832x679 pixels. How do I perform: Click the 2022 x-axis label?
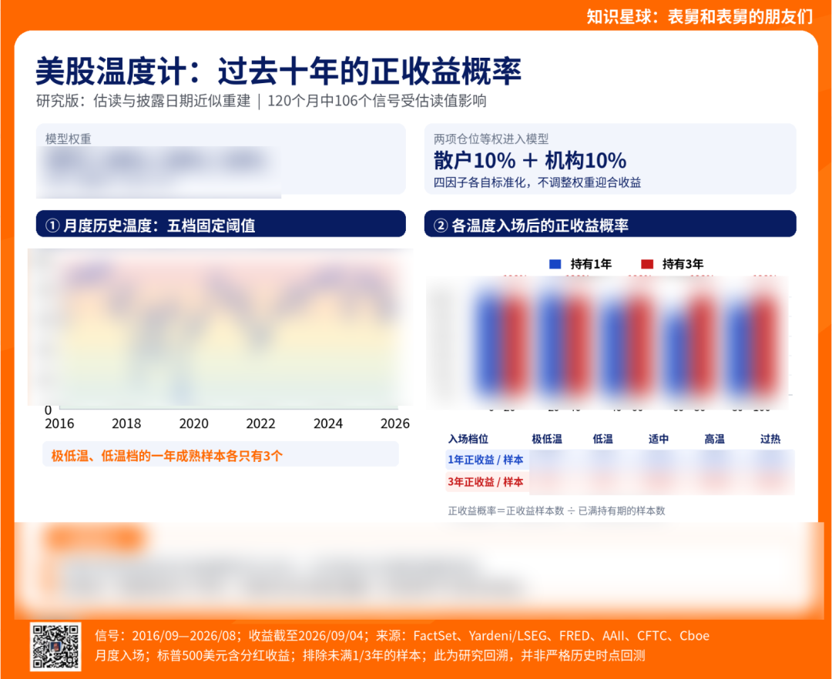click(260, 423)
